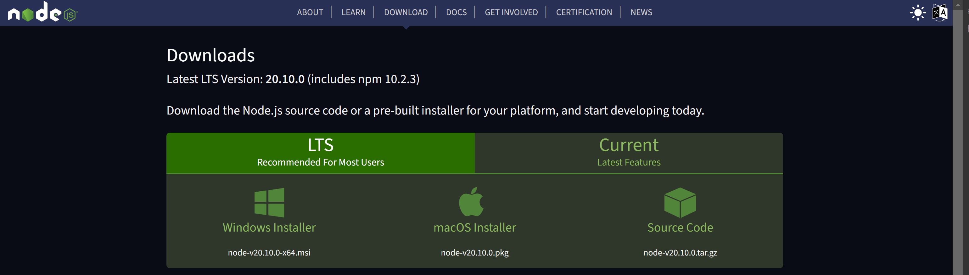
Task: Click the Source Code link
Action: pos(680,227)
